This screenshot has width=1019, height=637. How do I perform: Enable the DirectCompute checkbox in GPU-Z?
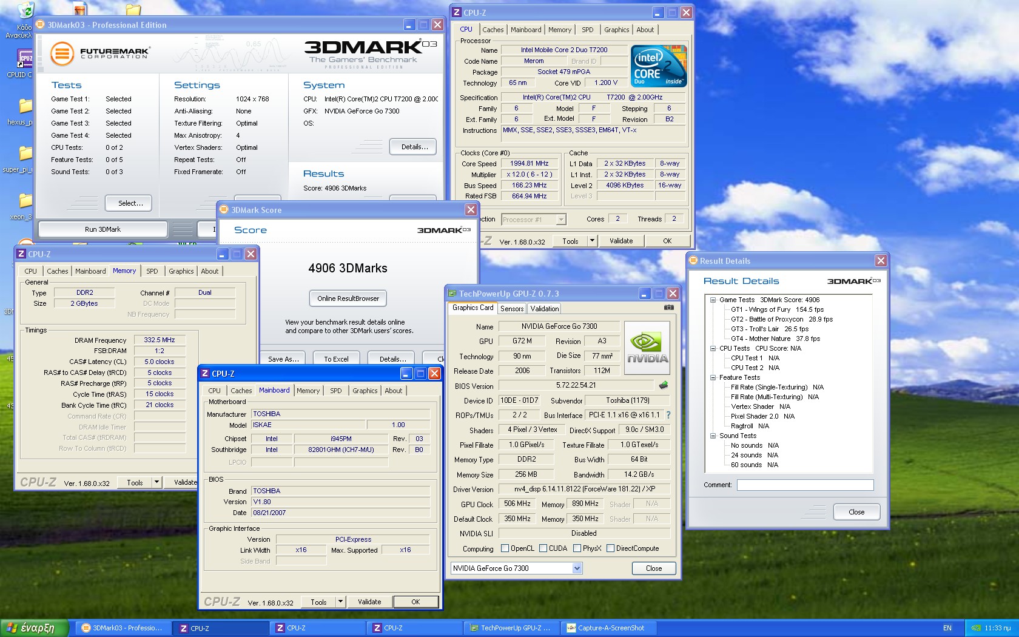click(x=610, y=548)
